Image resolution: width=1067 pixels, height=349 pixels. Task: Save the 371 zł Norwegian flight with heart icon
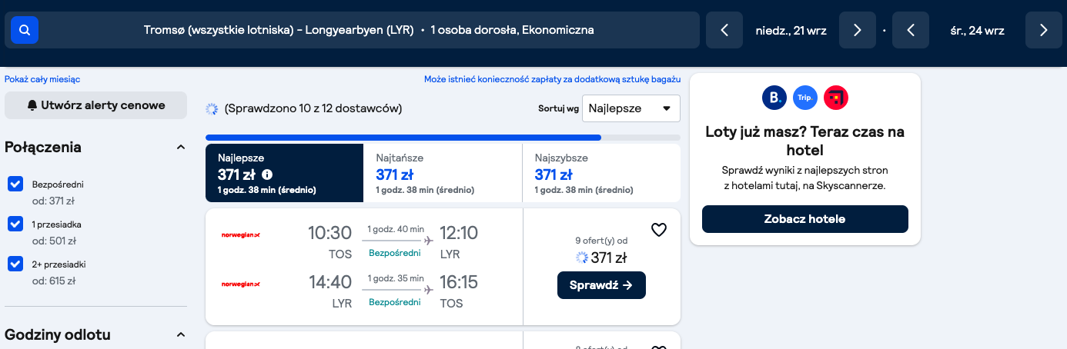[x=658, y=230]
